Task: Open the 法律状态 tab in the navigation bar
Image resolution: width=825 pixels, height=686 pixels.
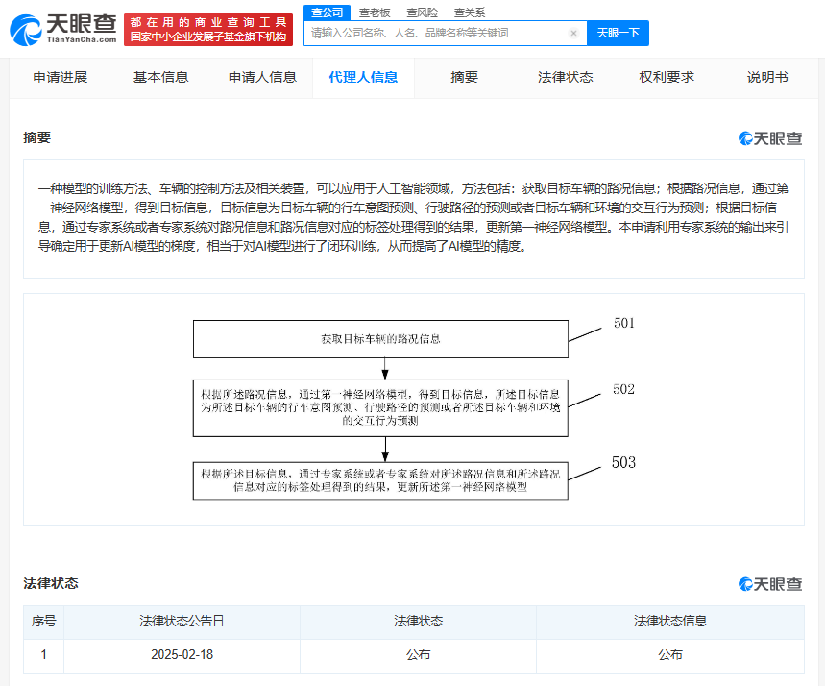Action: (565, 77)
